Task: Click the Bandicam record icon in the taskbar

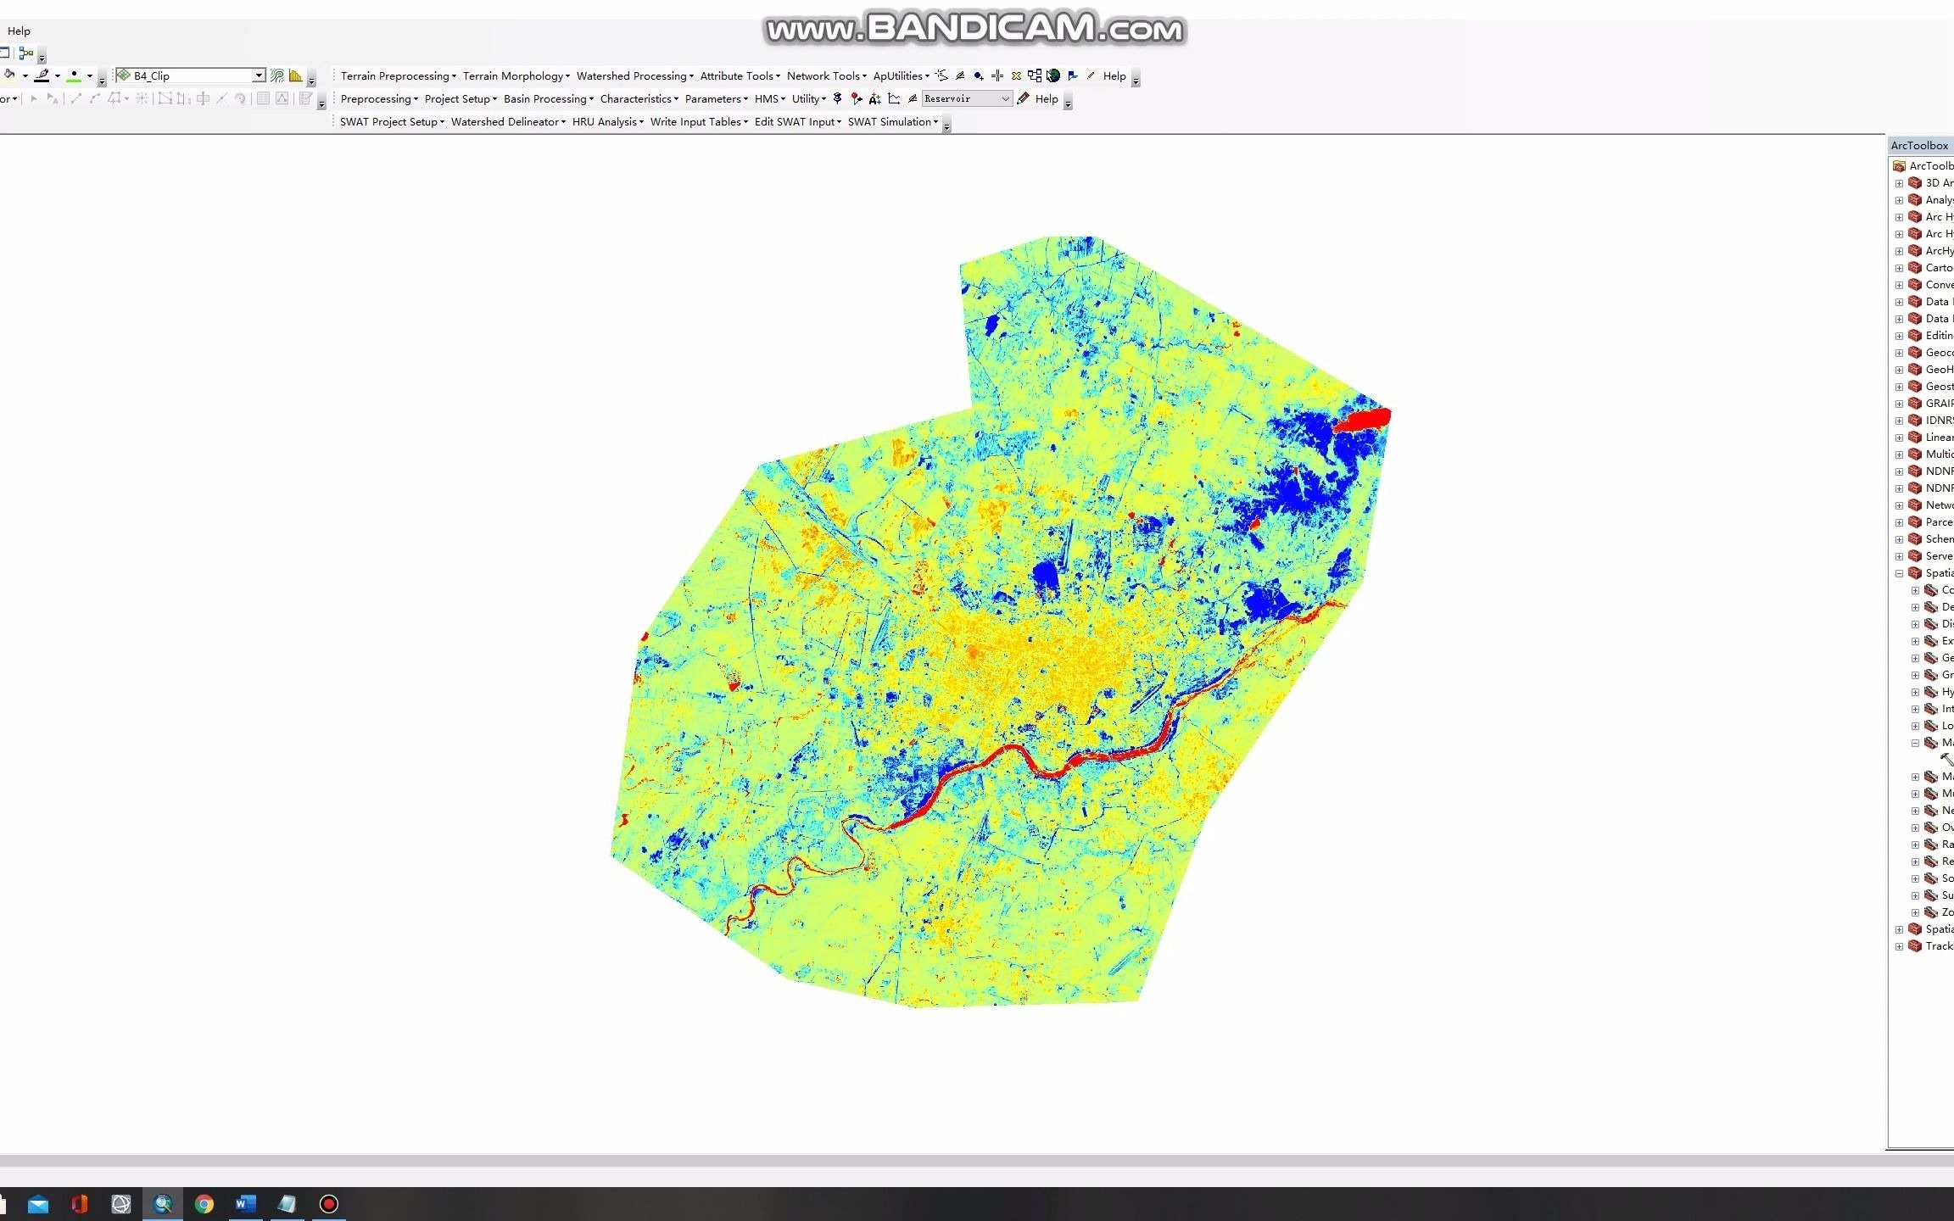Action: pyautogui.click(x=327, y=1203)
